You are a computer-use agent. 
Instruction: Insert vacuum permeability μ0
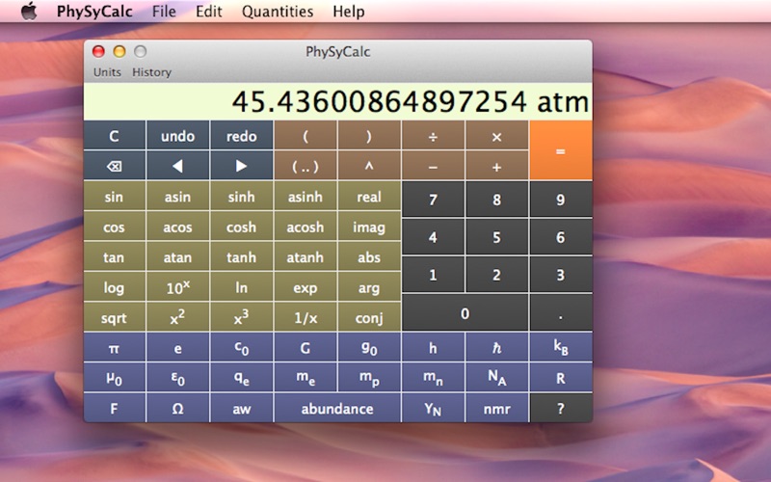tap(114, 378)
